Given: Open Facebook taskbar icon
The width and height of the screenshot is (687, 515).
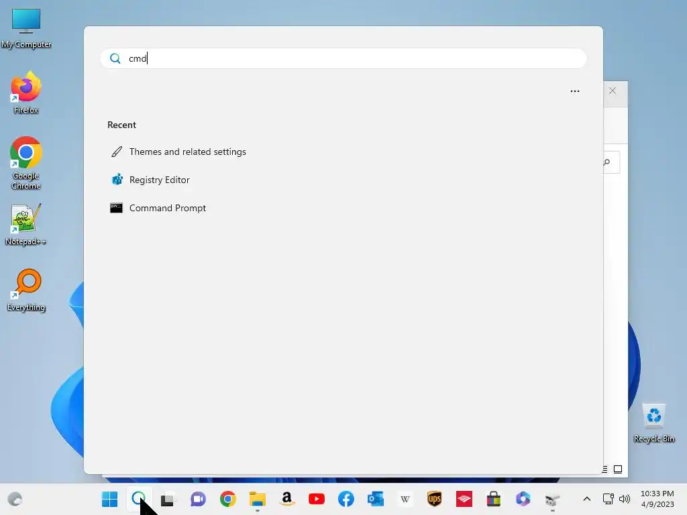Looking at the screenshot, I should pos(346,499).
